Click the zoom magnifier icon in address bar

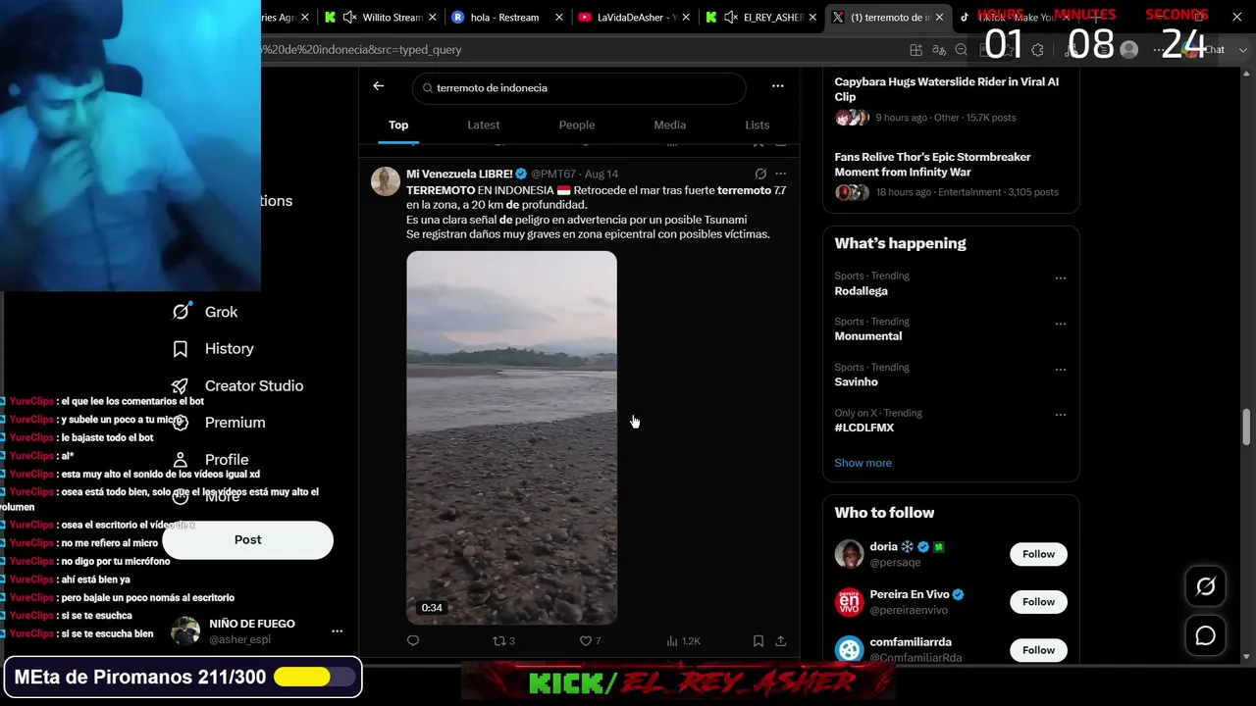pyautogui.click(x=962, y=50)
